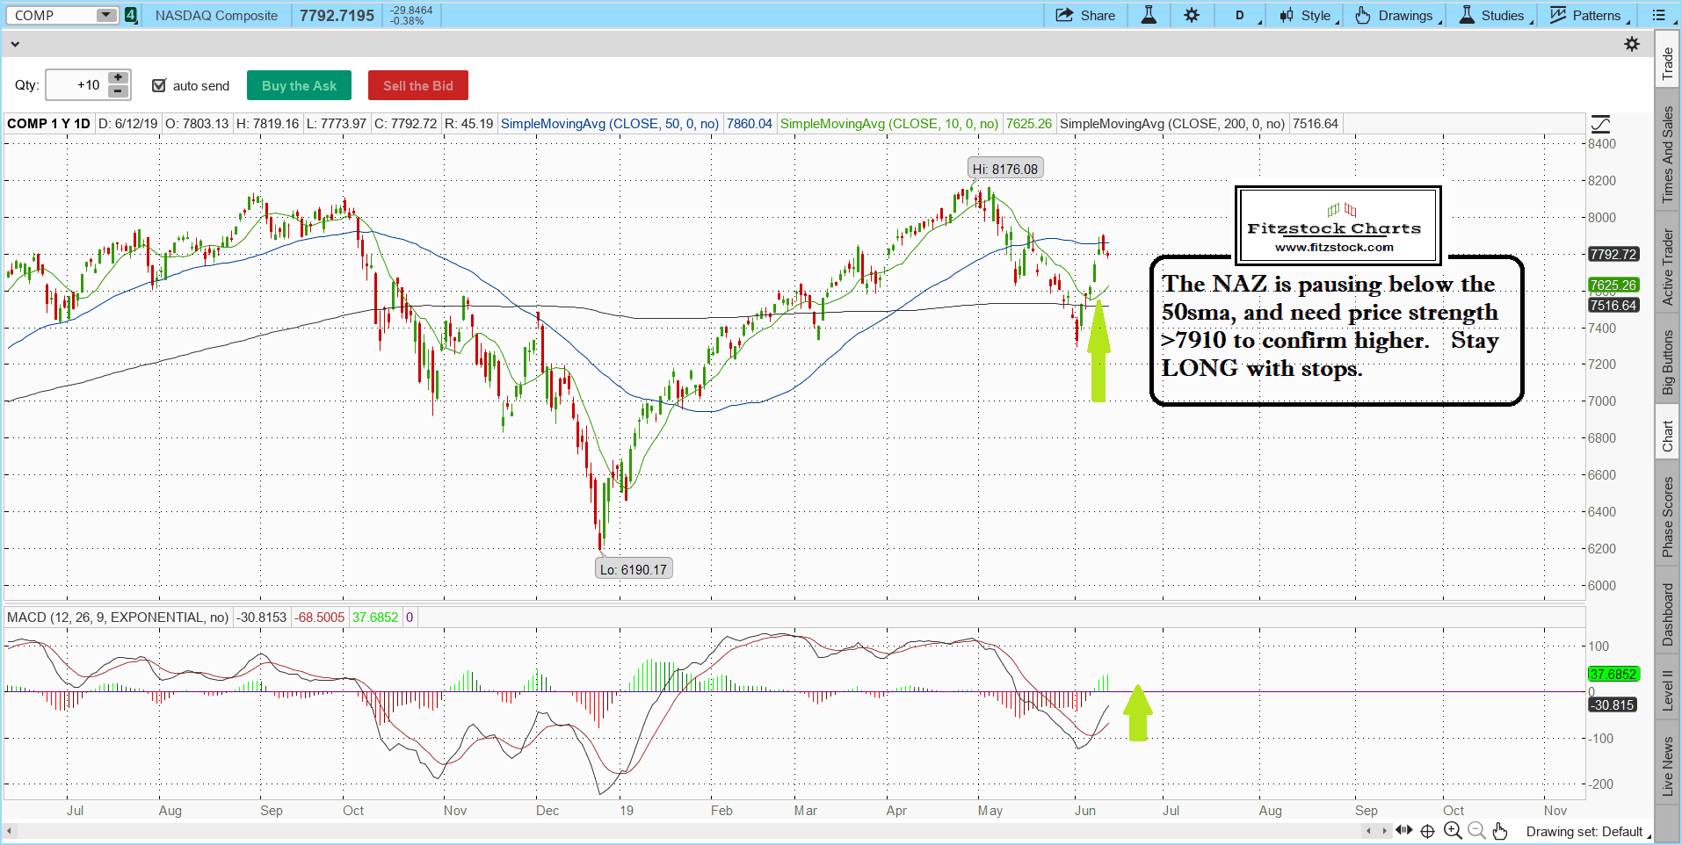Viewport: 1682px width, 845px height.
Task: Open the flask-shaped studies quick icon
Action: tap(1149, 15)
